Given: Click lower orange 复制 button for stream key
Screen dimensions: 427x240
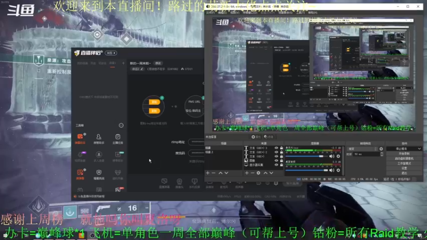Looking at the screenshot, I should pos(154,111).
